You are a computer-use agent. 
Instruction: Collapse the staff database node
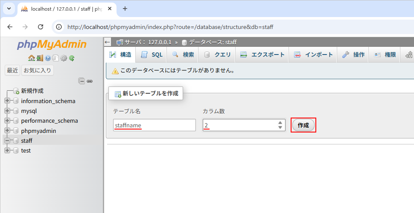(x=7, y=141)
